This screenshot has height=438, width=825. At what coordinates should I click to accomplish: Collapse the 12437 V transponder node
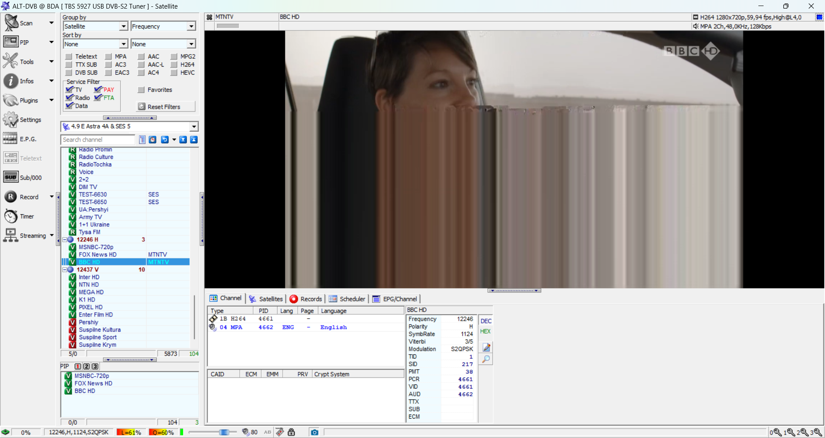pyautogui.click(x=65, y=270)
